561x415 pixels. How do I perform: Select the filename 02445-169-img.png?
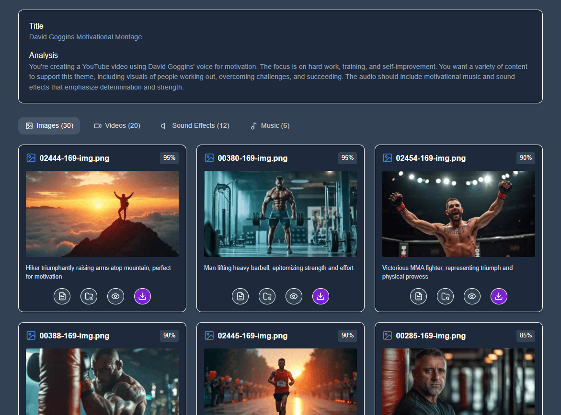pos(252,336)
